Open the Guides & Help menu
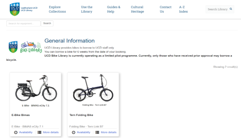 pyautogui.click(x=114, y=9)
